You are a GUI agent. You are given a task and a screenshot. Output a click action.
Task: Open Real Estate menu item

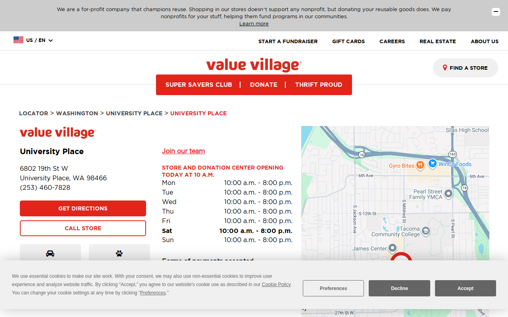click(x=438, y=41)
